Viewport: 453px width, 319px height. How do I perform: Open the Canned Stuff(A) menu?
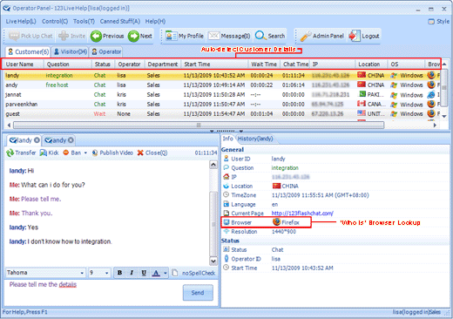[x=119, y=21]
